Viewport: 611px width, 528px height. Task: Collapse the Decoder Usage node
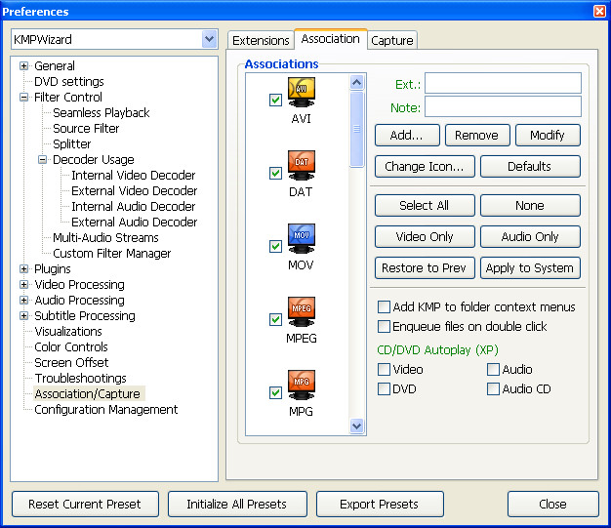pos(43,159)
